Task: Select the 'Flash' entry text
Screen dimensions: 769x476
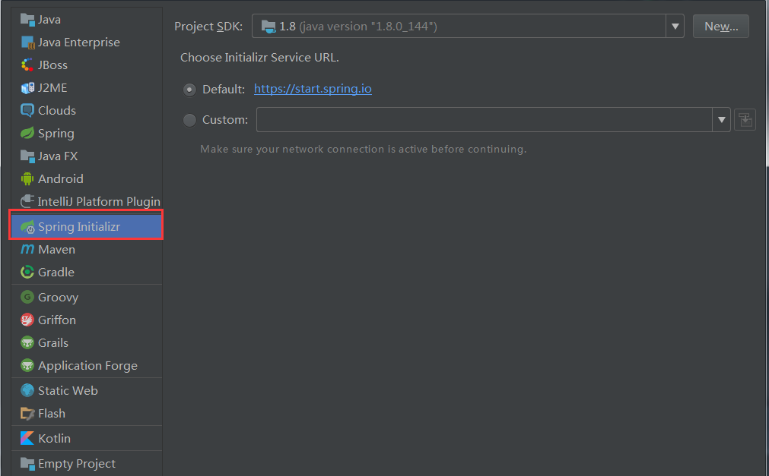Action: tap(52, 414)
